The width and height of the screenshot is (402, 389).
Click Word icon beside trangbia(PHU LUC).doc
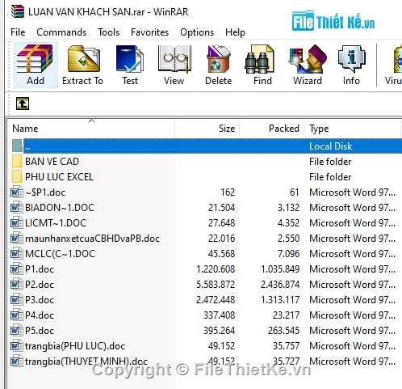click(17, 346)
